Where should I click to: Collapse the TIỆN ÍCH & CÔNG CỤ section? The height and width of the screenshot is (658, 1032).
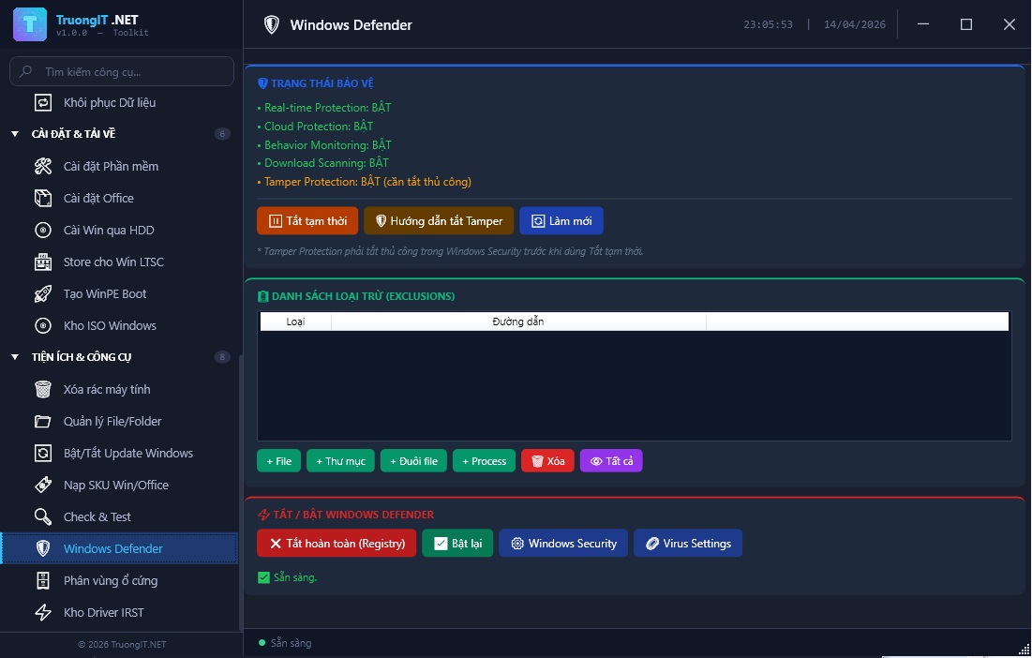point(15,357)
